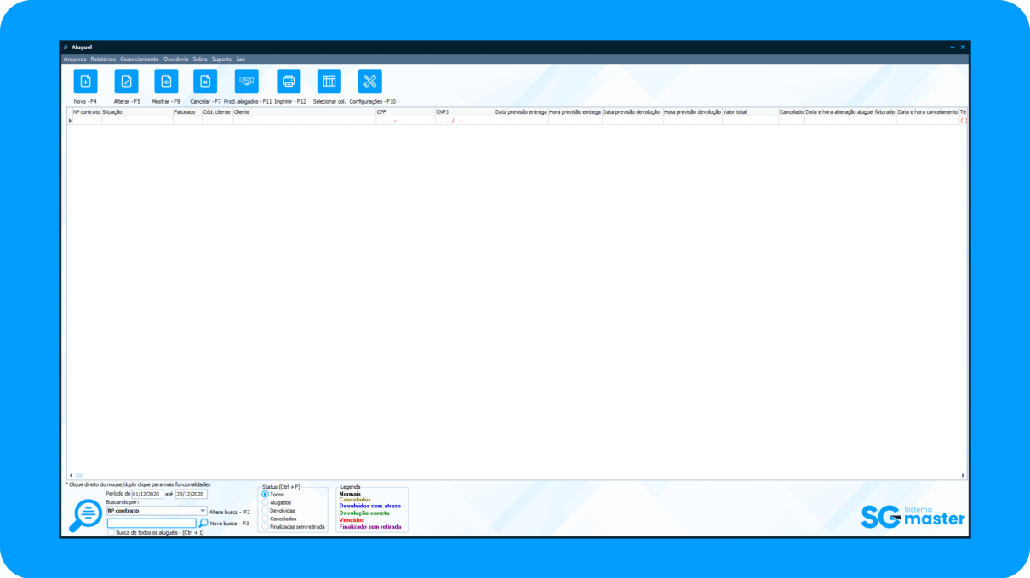Click the search text input field
Image resolution: width=1030 pixels, height=578 pixels.
coord(152,523)
